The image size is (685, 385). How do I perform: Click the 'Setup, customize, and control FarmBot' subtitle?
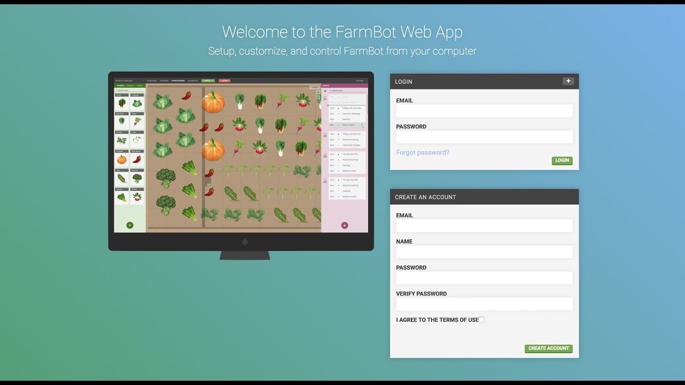pos(342,51)
